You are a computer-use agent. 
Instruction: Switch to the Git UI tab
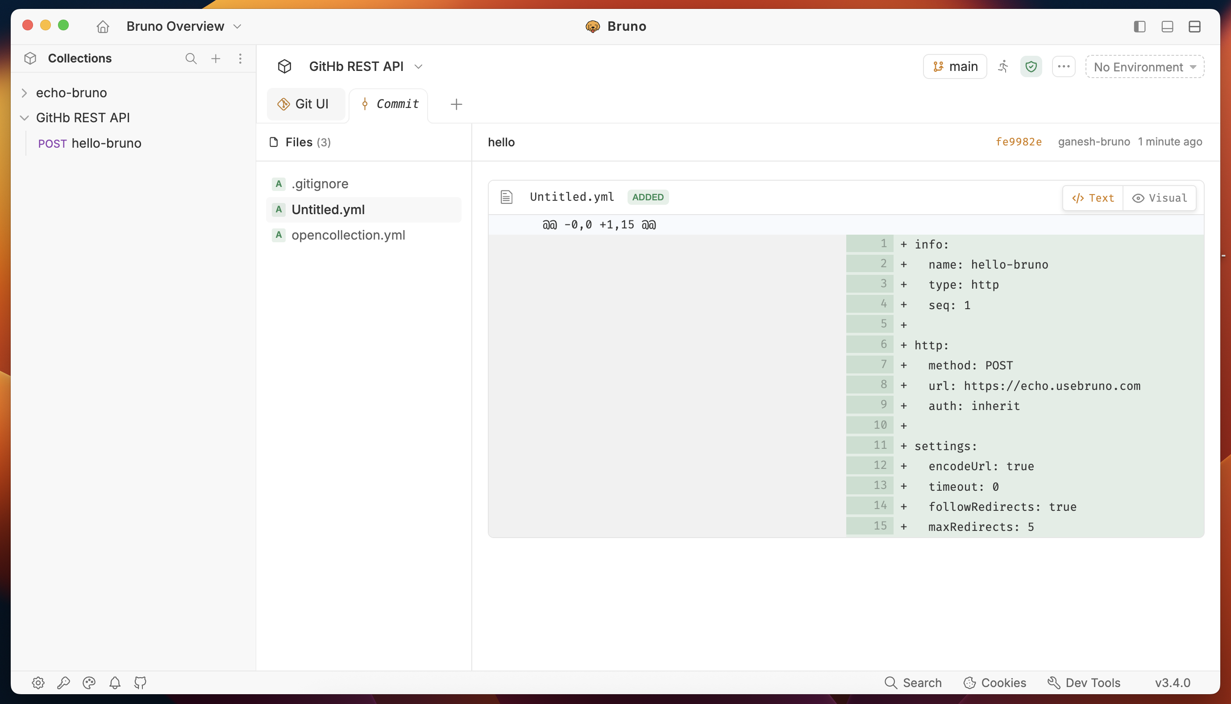(x=305, y=104)
